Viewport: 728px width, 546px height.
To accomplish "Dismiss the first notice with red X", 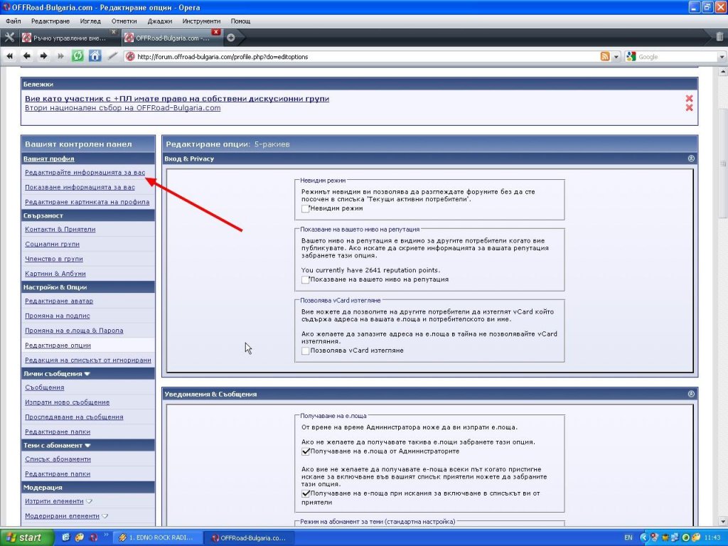I will coord(689,98).
